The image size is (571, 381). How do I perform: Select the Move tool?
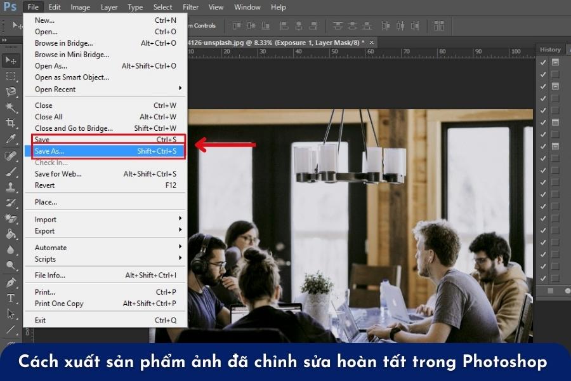point(10,60)
